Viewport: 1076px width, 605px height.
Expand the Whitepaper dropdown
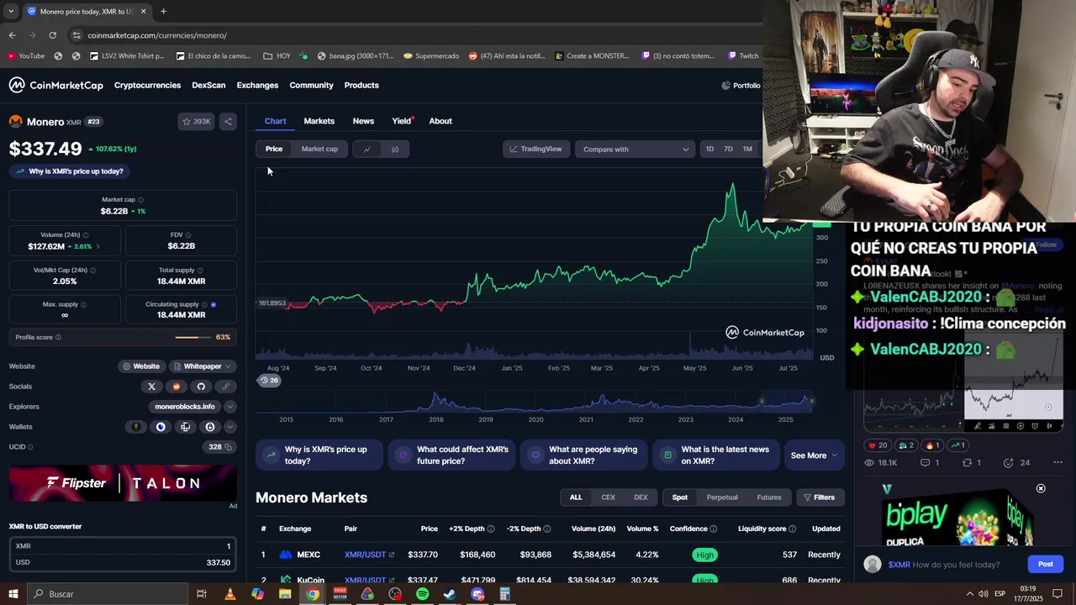pyautogui.click(x=203, y=366)
